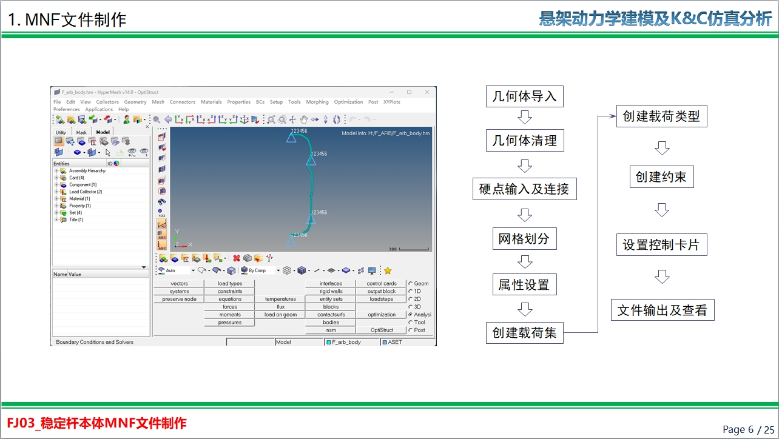Click the Show/Hide eye plus-minus icon
The image size is (779, 439).
pyautogui.click(x=132, y=152)
